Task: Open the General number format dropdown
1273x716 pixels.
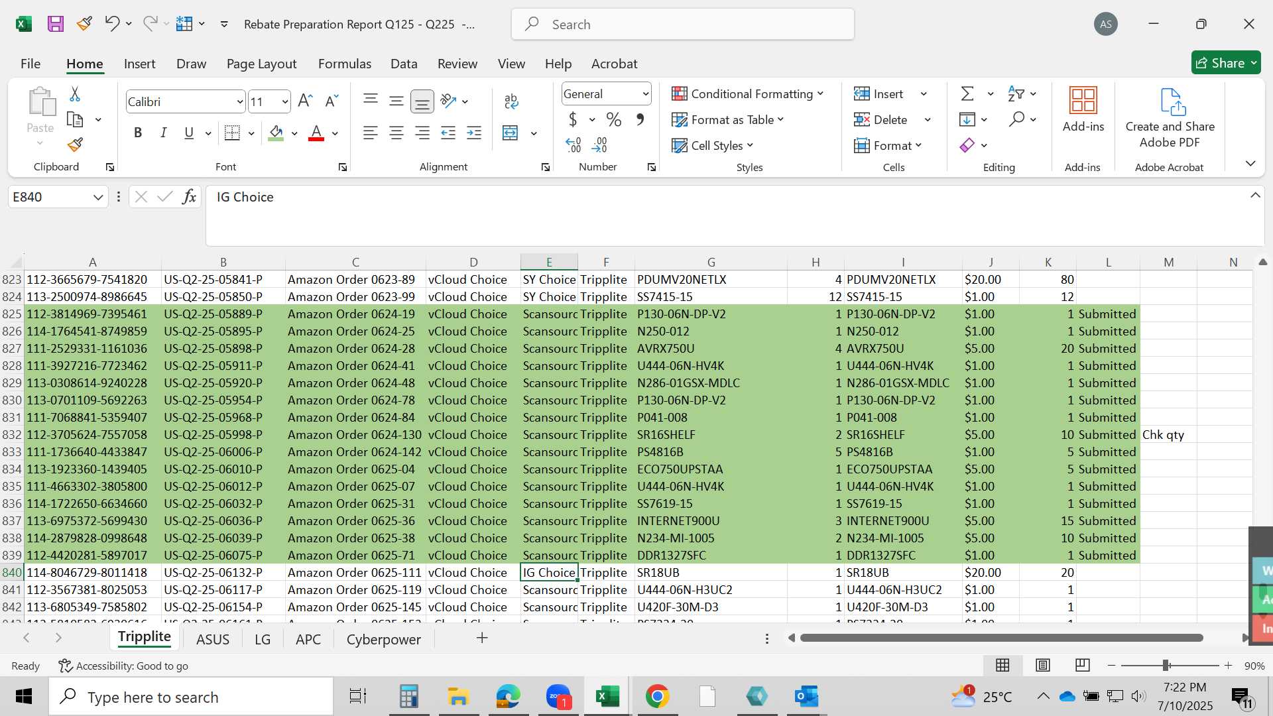Action: coord(645,94)
